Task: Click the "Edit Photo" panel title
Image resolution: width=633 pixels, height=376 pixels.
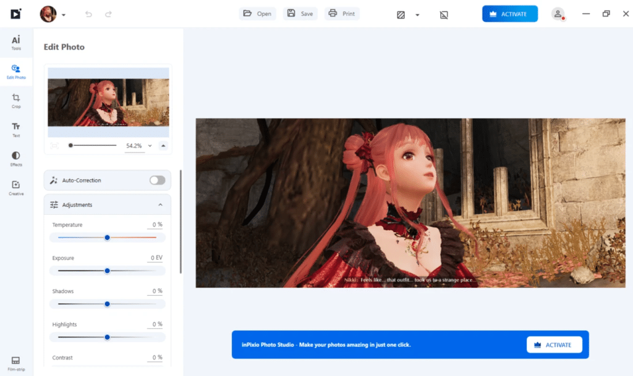Action: (x=64, y=47)
